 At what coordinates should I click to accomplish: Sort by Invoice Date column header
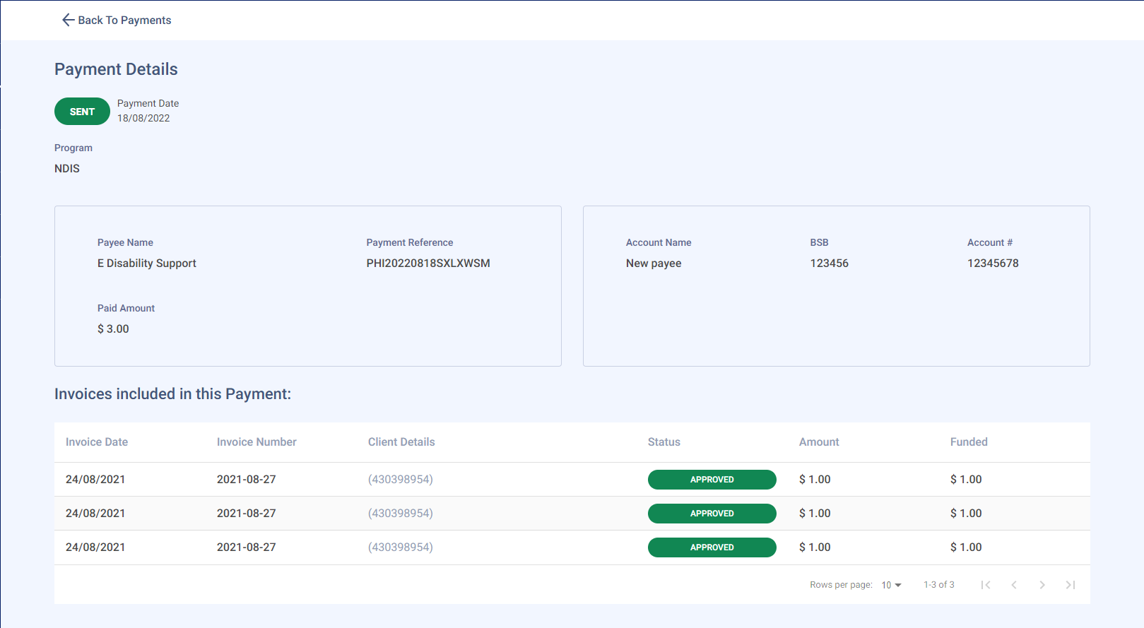click(97, 442)
